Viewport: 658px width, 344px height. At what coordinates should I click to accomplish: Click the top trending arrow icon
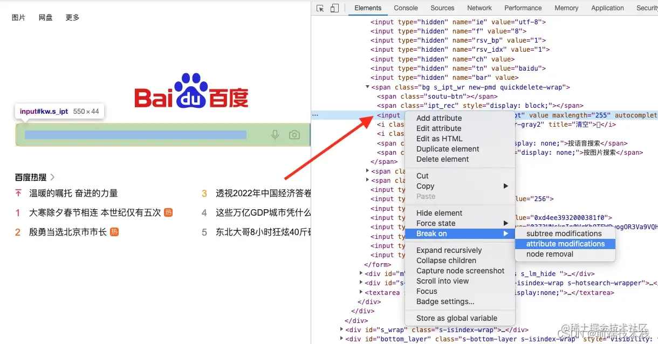click(x=18, y=193)
